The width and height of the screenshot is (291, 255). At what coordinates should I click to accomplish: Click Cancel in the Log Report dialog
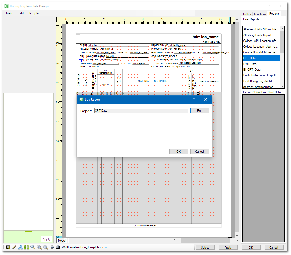(x=200, y=152)
